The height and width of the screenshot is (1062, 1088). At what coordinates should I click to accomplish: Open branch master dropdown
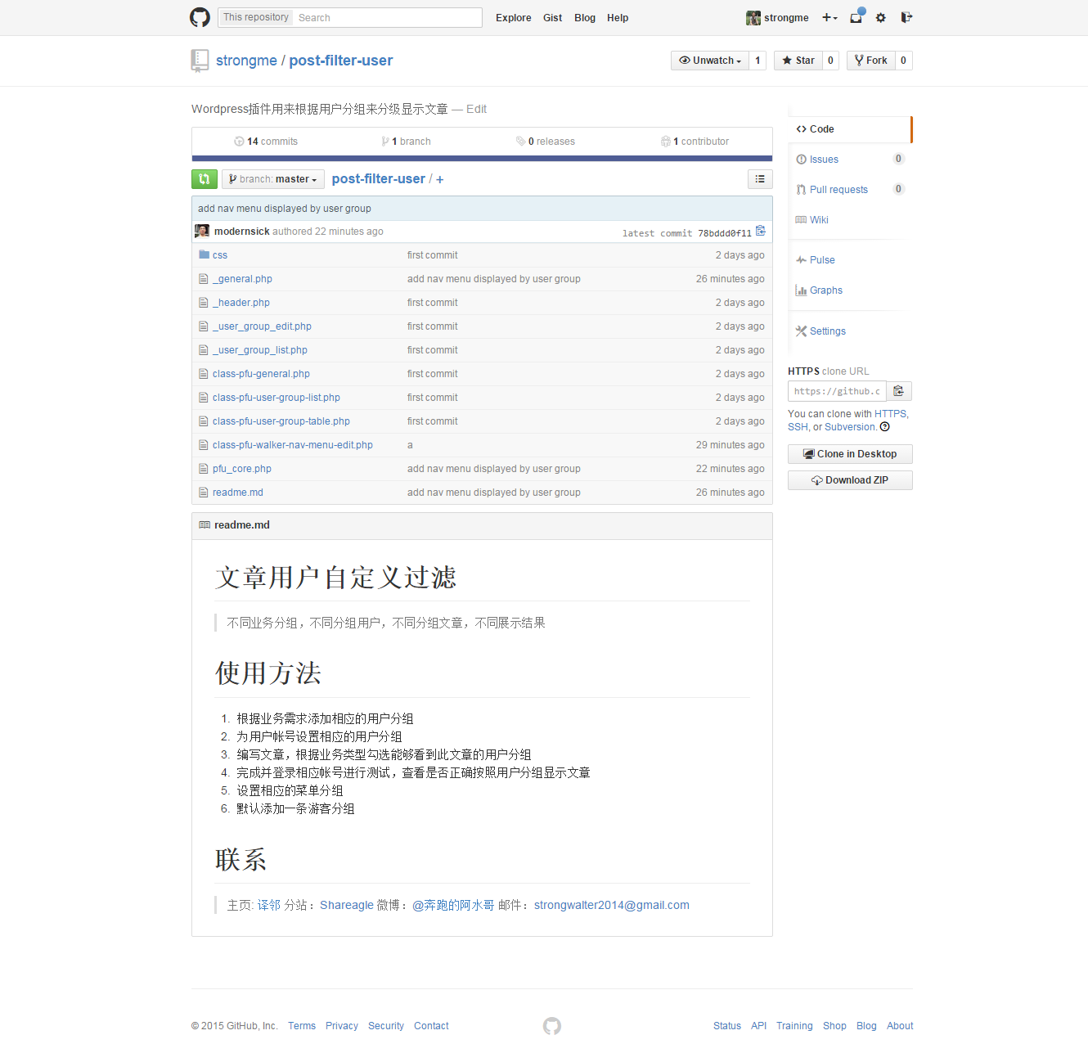(x=273, y=179)
